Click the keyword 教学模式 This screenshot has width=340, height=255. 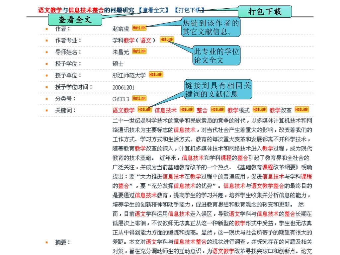click(238, 110)
